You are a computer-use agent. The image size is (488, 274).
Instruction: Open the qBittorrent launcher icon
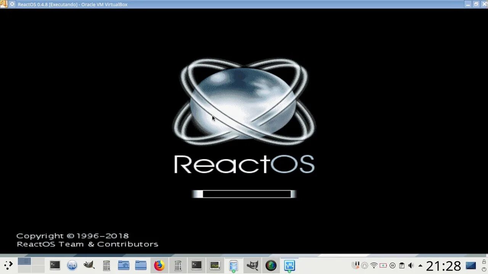point(72,265)
